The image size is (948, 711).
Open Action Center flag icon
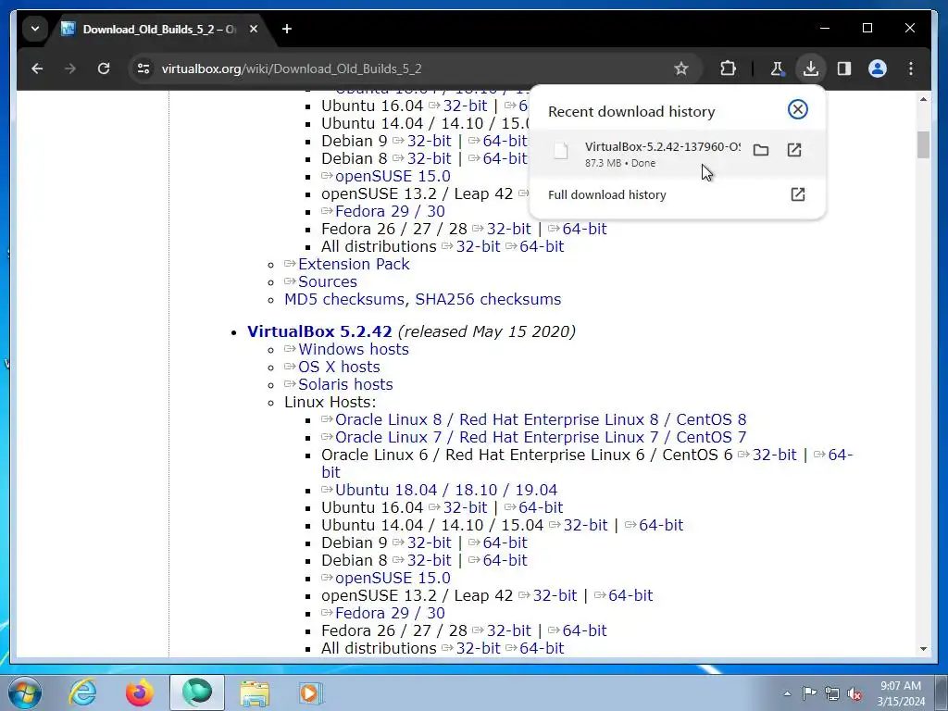tap(809, 693)
